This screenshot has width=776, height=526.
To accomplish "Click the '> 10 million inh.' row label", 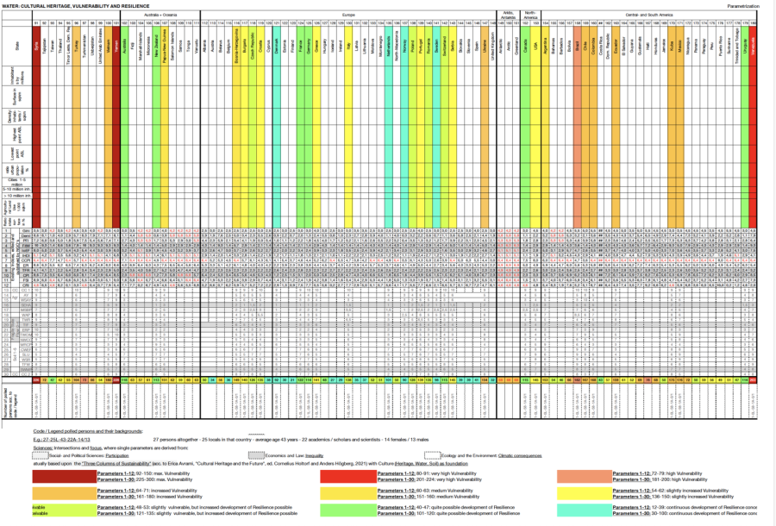I will [x=16, y=197].
